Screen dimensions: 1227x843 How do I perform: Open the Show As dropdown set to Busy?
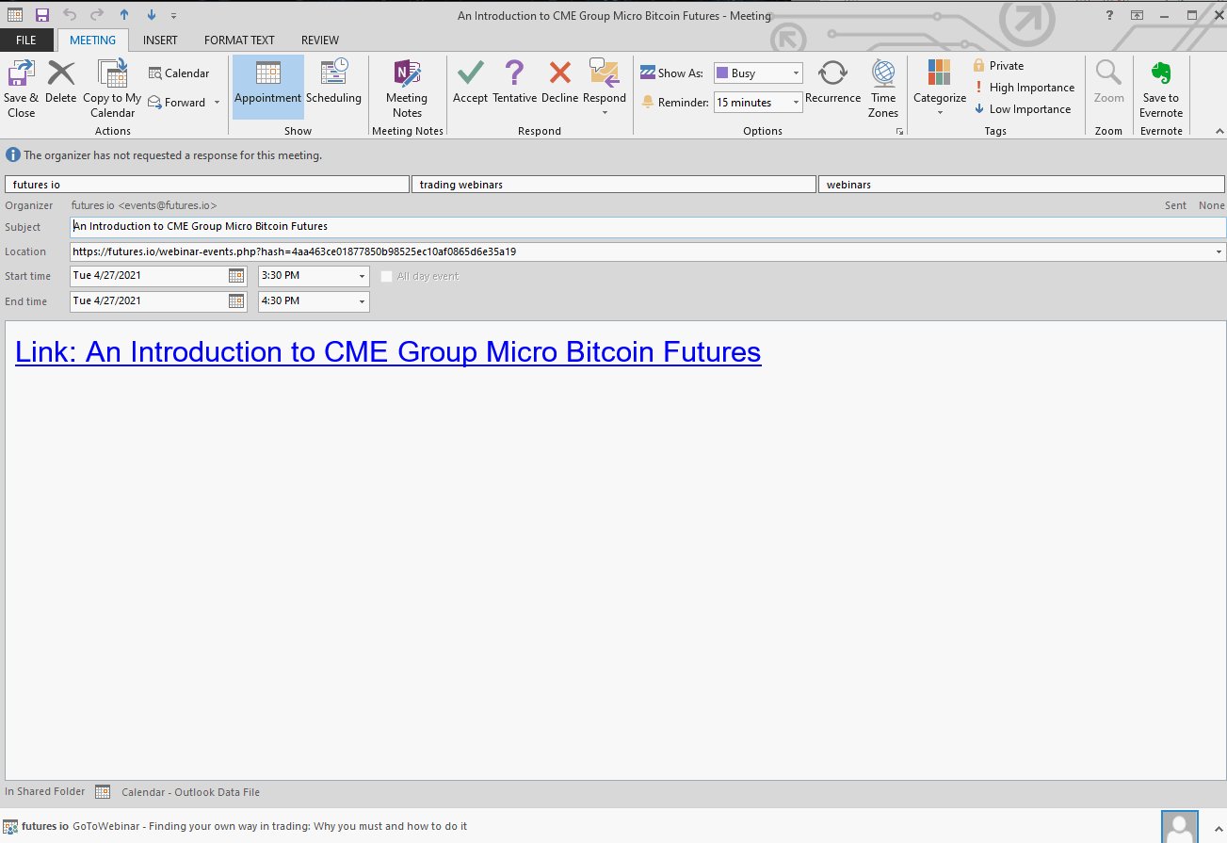tap(757, 73)
